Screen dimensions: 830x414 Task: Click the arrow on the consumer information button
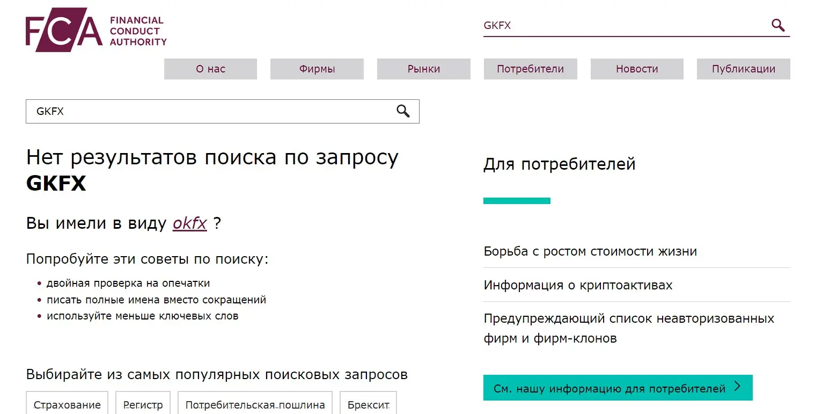[737, 387]
